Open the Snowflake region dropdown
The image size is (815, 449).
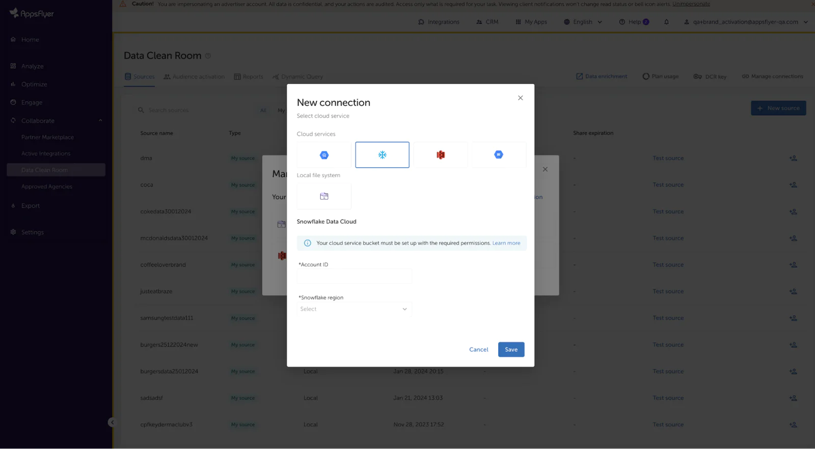355,309
